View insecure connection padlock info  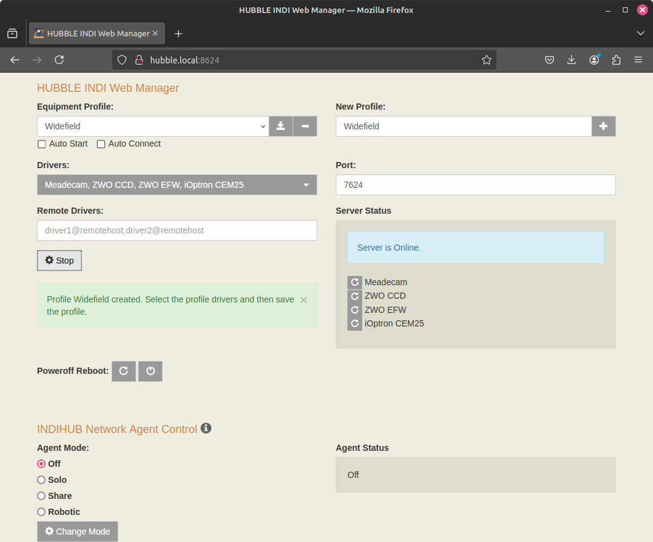(139, 60)
